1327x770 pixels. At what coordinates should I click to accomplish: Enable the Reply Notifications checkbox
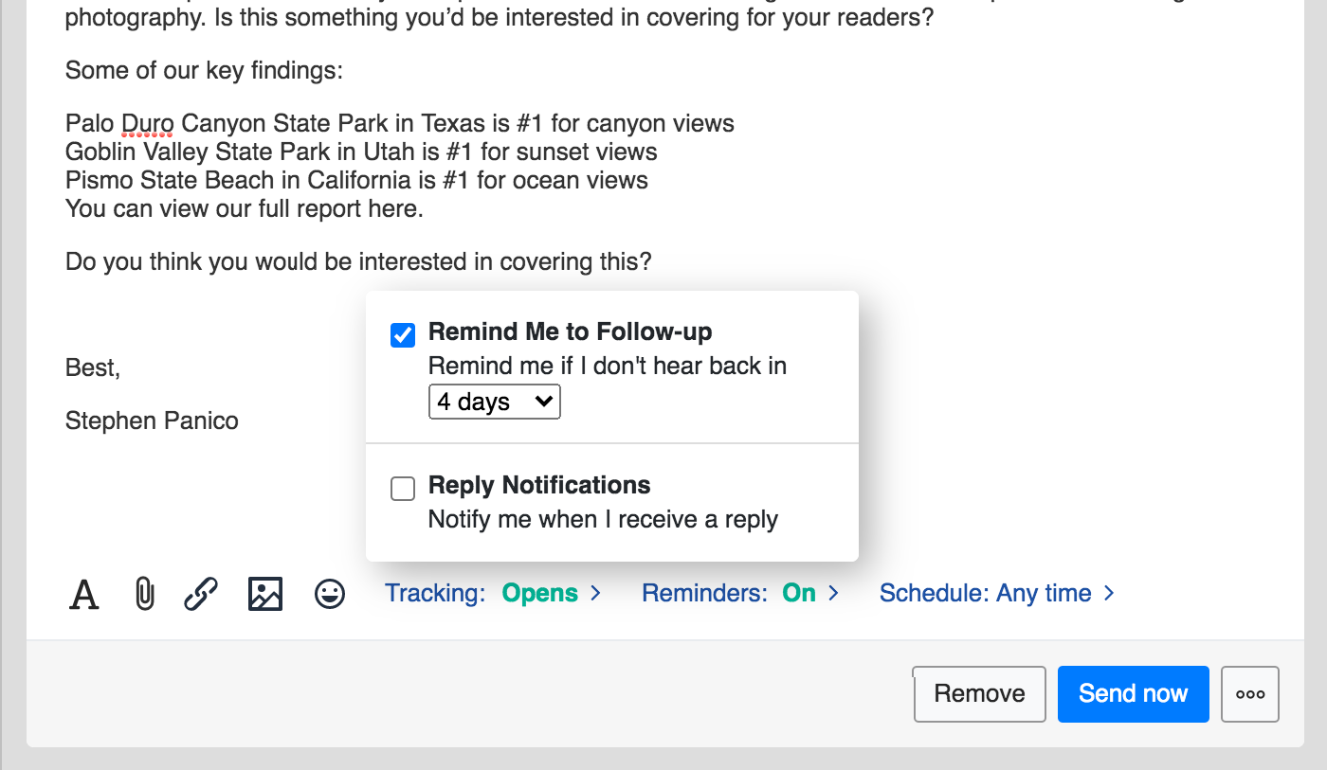[403, 489]
